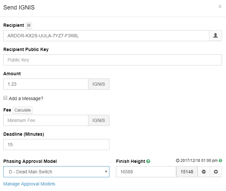Select the Deadline (Minutes) input field
226x191 pixels.
(x=56, y=145)
